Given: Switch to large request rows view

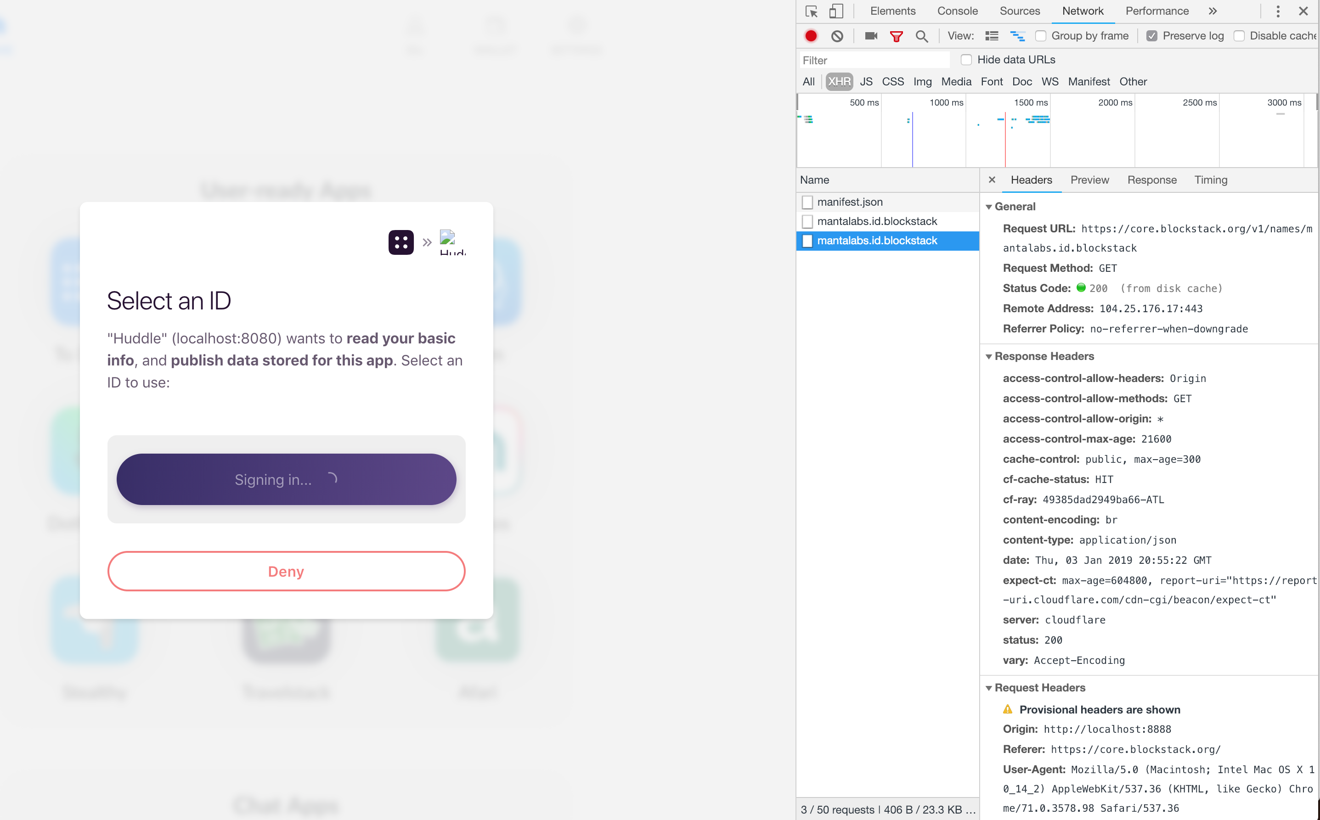Looking at the screenshot, I should tap(992, 36).
